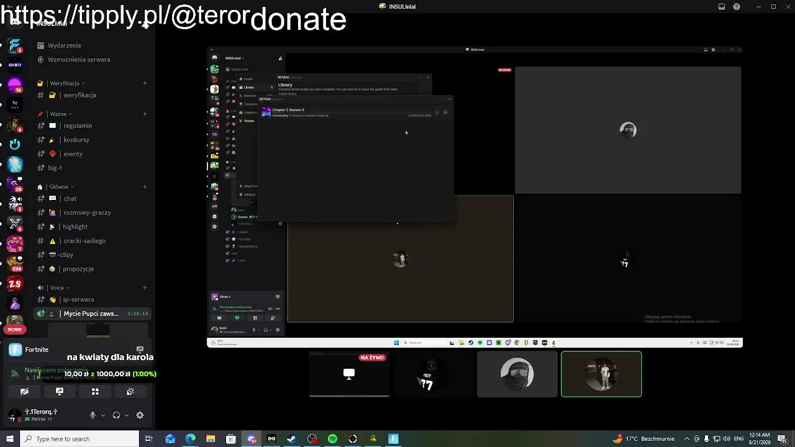
Task: Open Spotify from the taskbar
Action: (332, 439)
